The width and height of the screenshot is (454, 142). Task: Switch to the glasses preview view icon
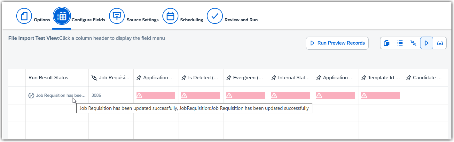(440, 43)
